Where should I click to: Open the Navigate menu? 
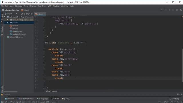[x=19, y=6]
